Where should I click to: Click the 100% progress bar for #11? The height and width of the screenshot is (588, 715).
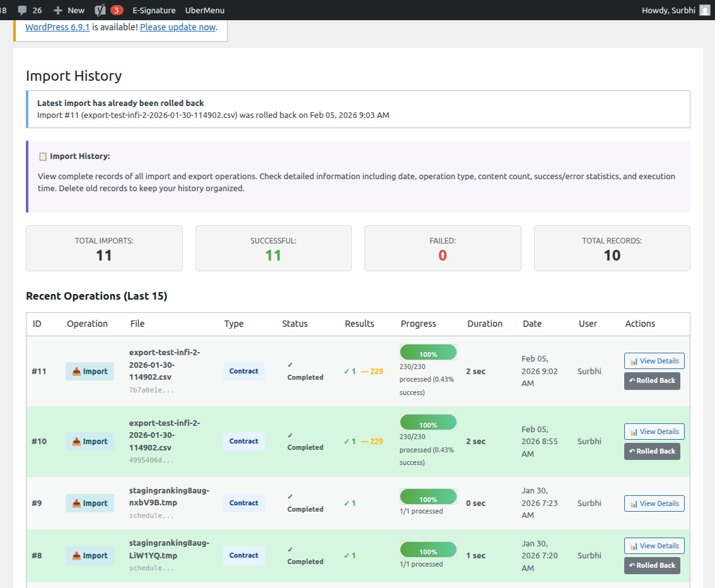coord(428,352)
